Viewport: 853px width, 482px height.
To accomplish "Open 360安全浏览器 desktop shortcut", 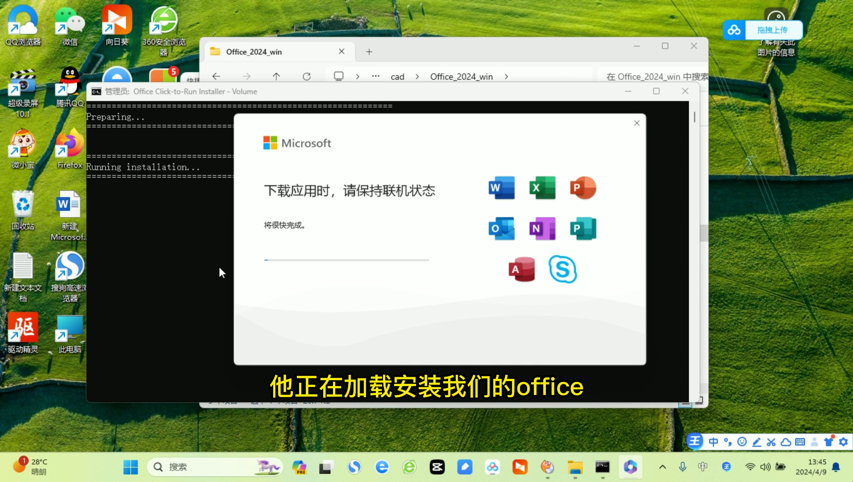I will (x=164, y=30).
